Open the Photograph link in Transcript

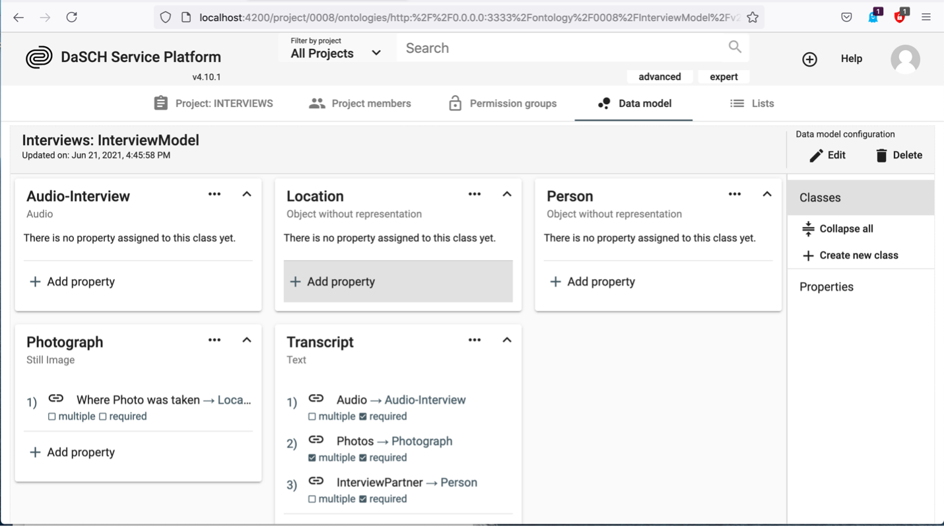tap(422, 441)
